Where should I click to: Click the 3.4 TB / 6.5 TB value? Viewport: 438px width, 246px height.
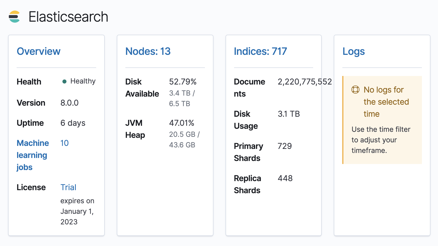182,98
